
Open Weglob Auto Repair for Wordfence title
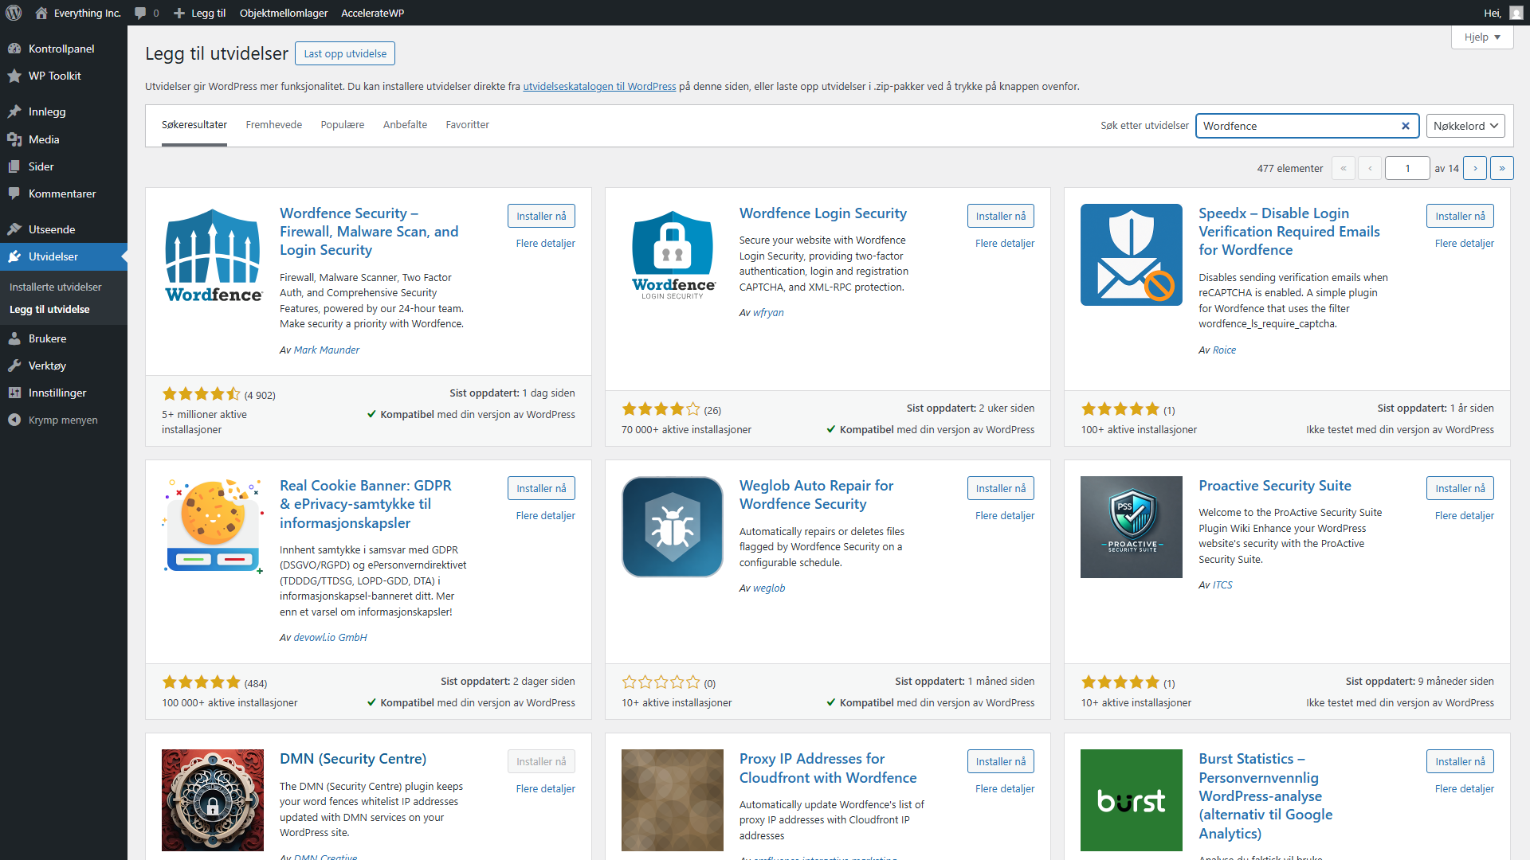coord(816,494)
